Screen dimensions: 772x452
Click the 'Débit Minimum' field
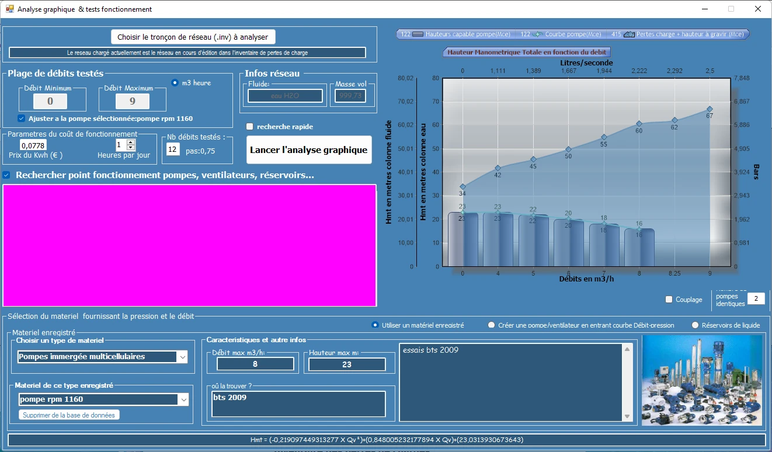tap(50, 101)
